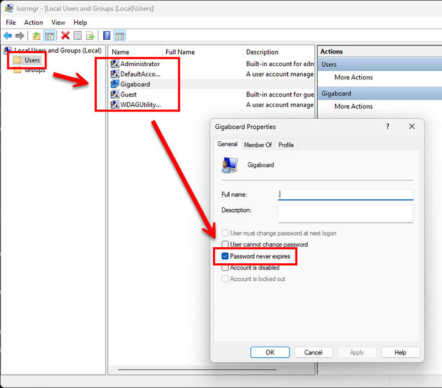Viewport: 442px width, 388px height.
Task: Click the blue Help question-mark toolbar icon
Action: [107, 35]
